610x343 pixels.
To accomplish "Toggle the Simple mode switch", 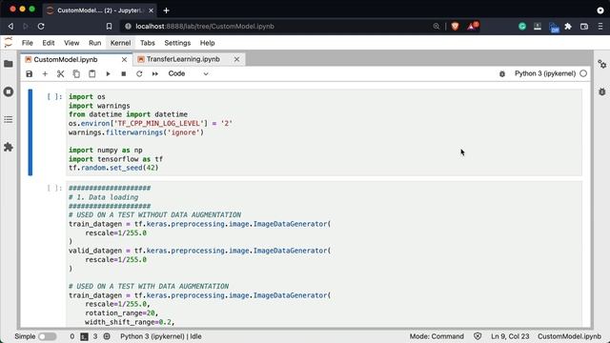I will point(48,336).
